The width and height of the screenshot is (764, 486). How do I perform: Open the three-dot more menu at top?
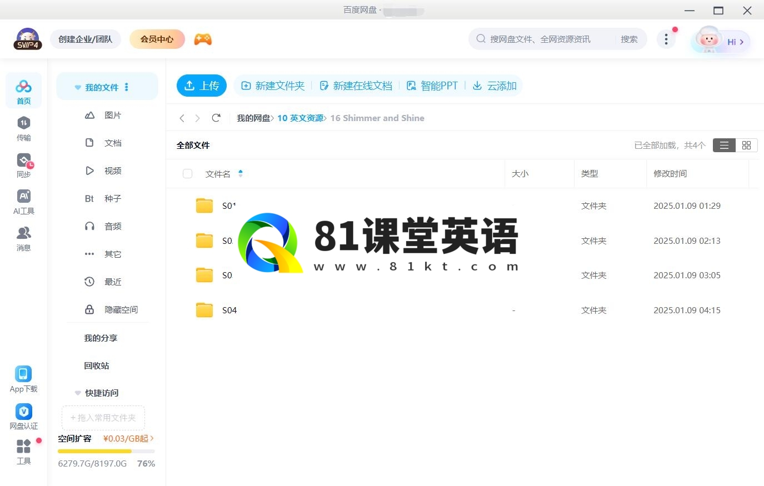(x=666, y=39)
